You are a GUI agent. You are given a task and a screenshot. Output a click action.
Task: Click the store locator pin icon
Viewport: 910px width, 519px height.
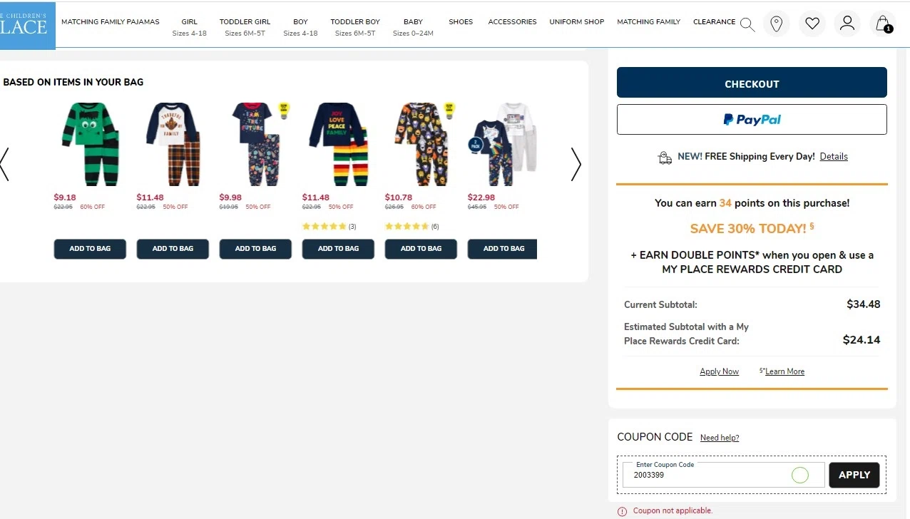coord(777,24)
